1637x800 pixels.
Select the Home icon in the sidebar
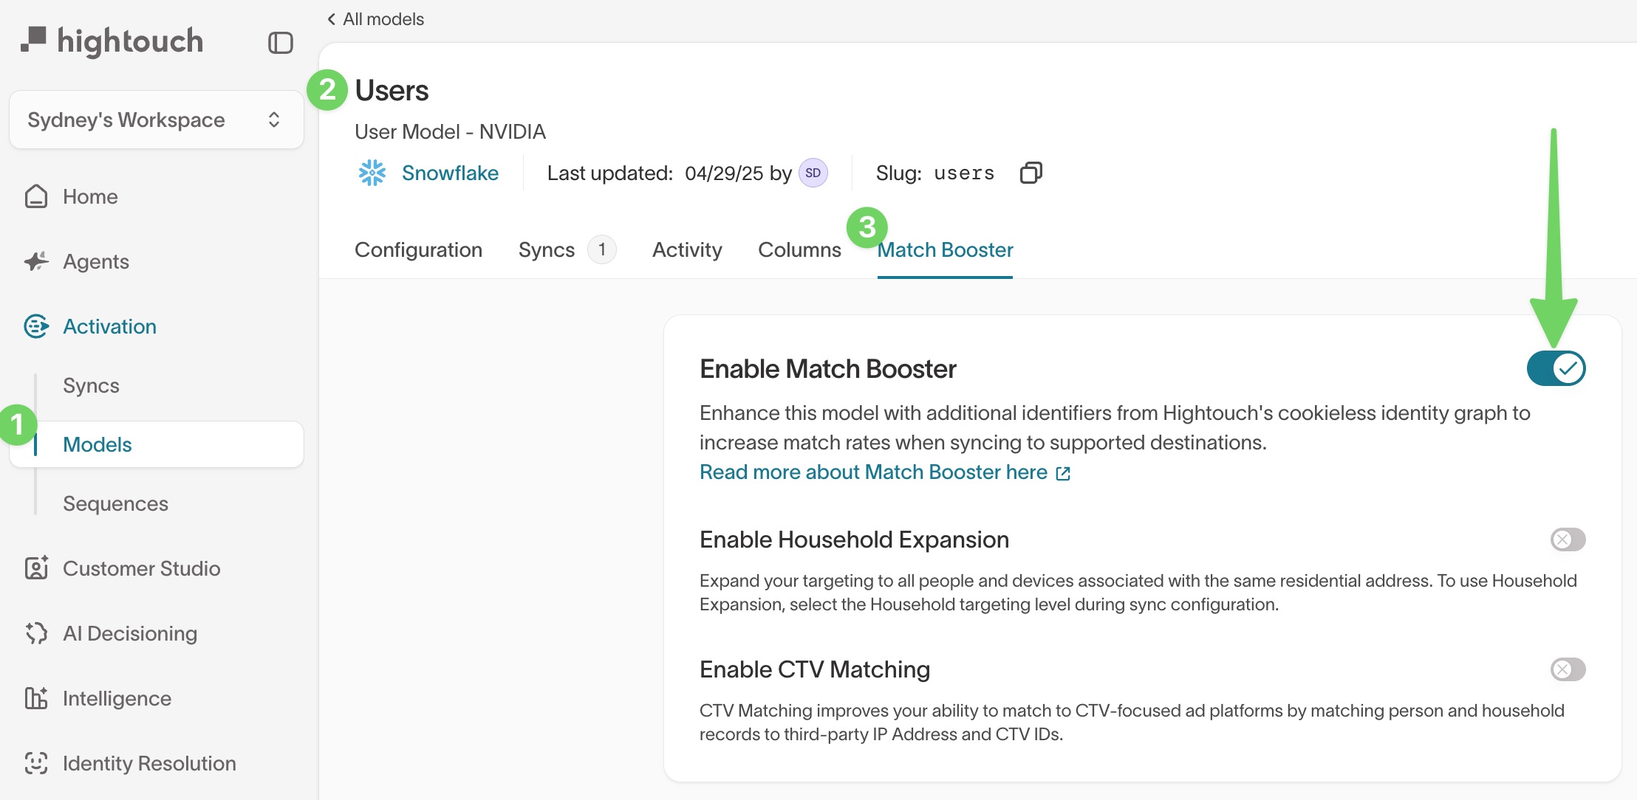(36, 196)
